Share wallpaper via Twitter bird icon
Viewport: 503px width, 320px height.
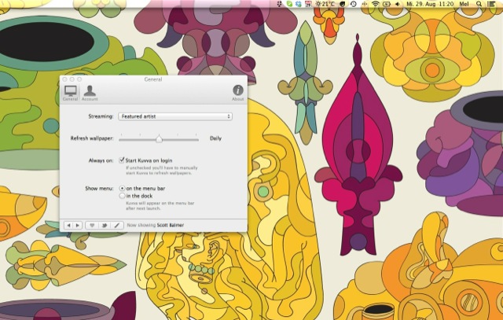[x=105, y=225]
